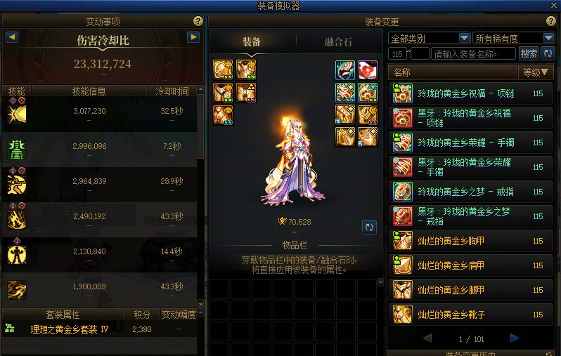Switch to the 融合石 tab
This screenshot has width=561, height=356.
pos(338,42)
